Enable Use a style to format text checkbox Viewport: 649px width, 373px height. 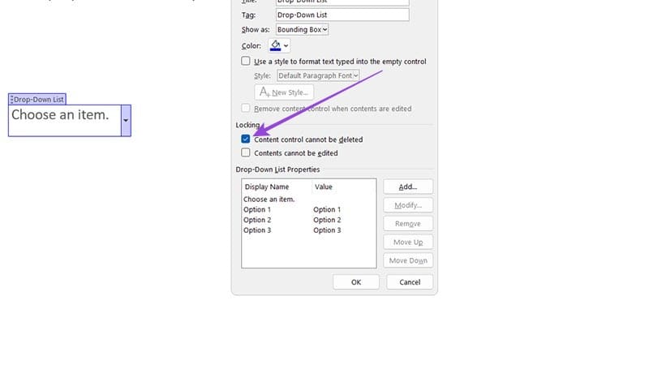[x=246, y=61]
